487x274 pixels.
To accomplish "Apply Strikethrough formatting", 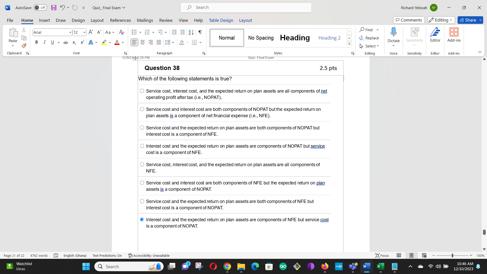I will (66, 42).
